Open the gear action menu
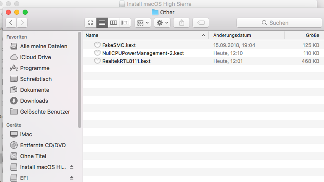 coord(162,23)
